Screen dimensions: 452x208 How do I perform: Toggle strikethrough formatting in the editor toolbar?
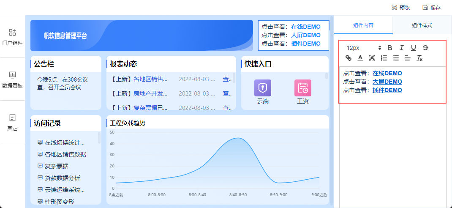pyautogui.click(x=425, y=48)
